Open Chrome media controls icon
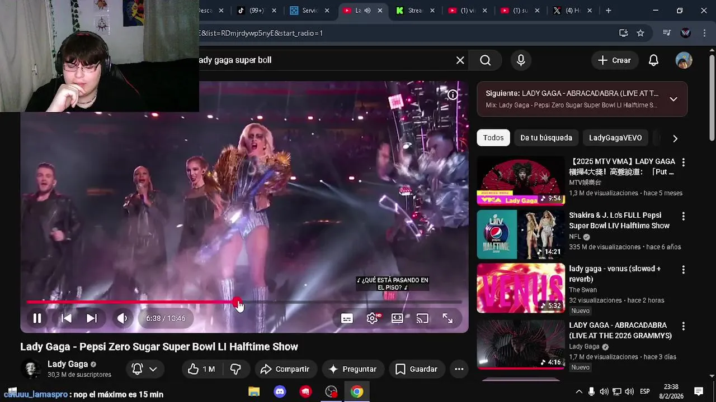 666,33
